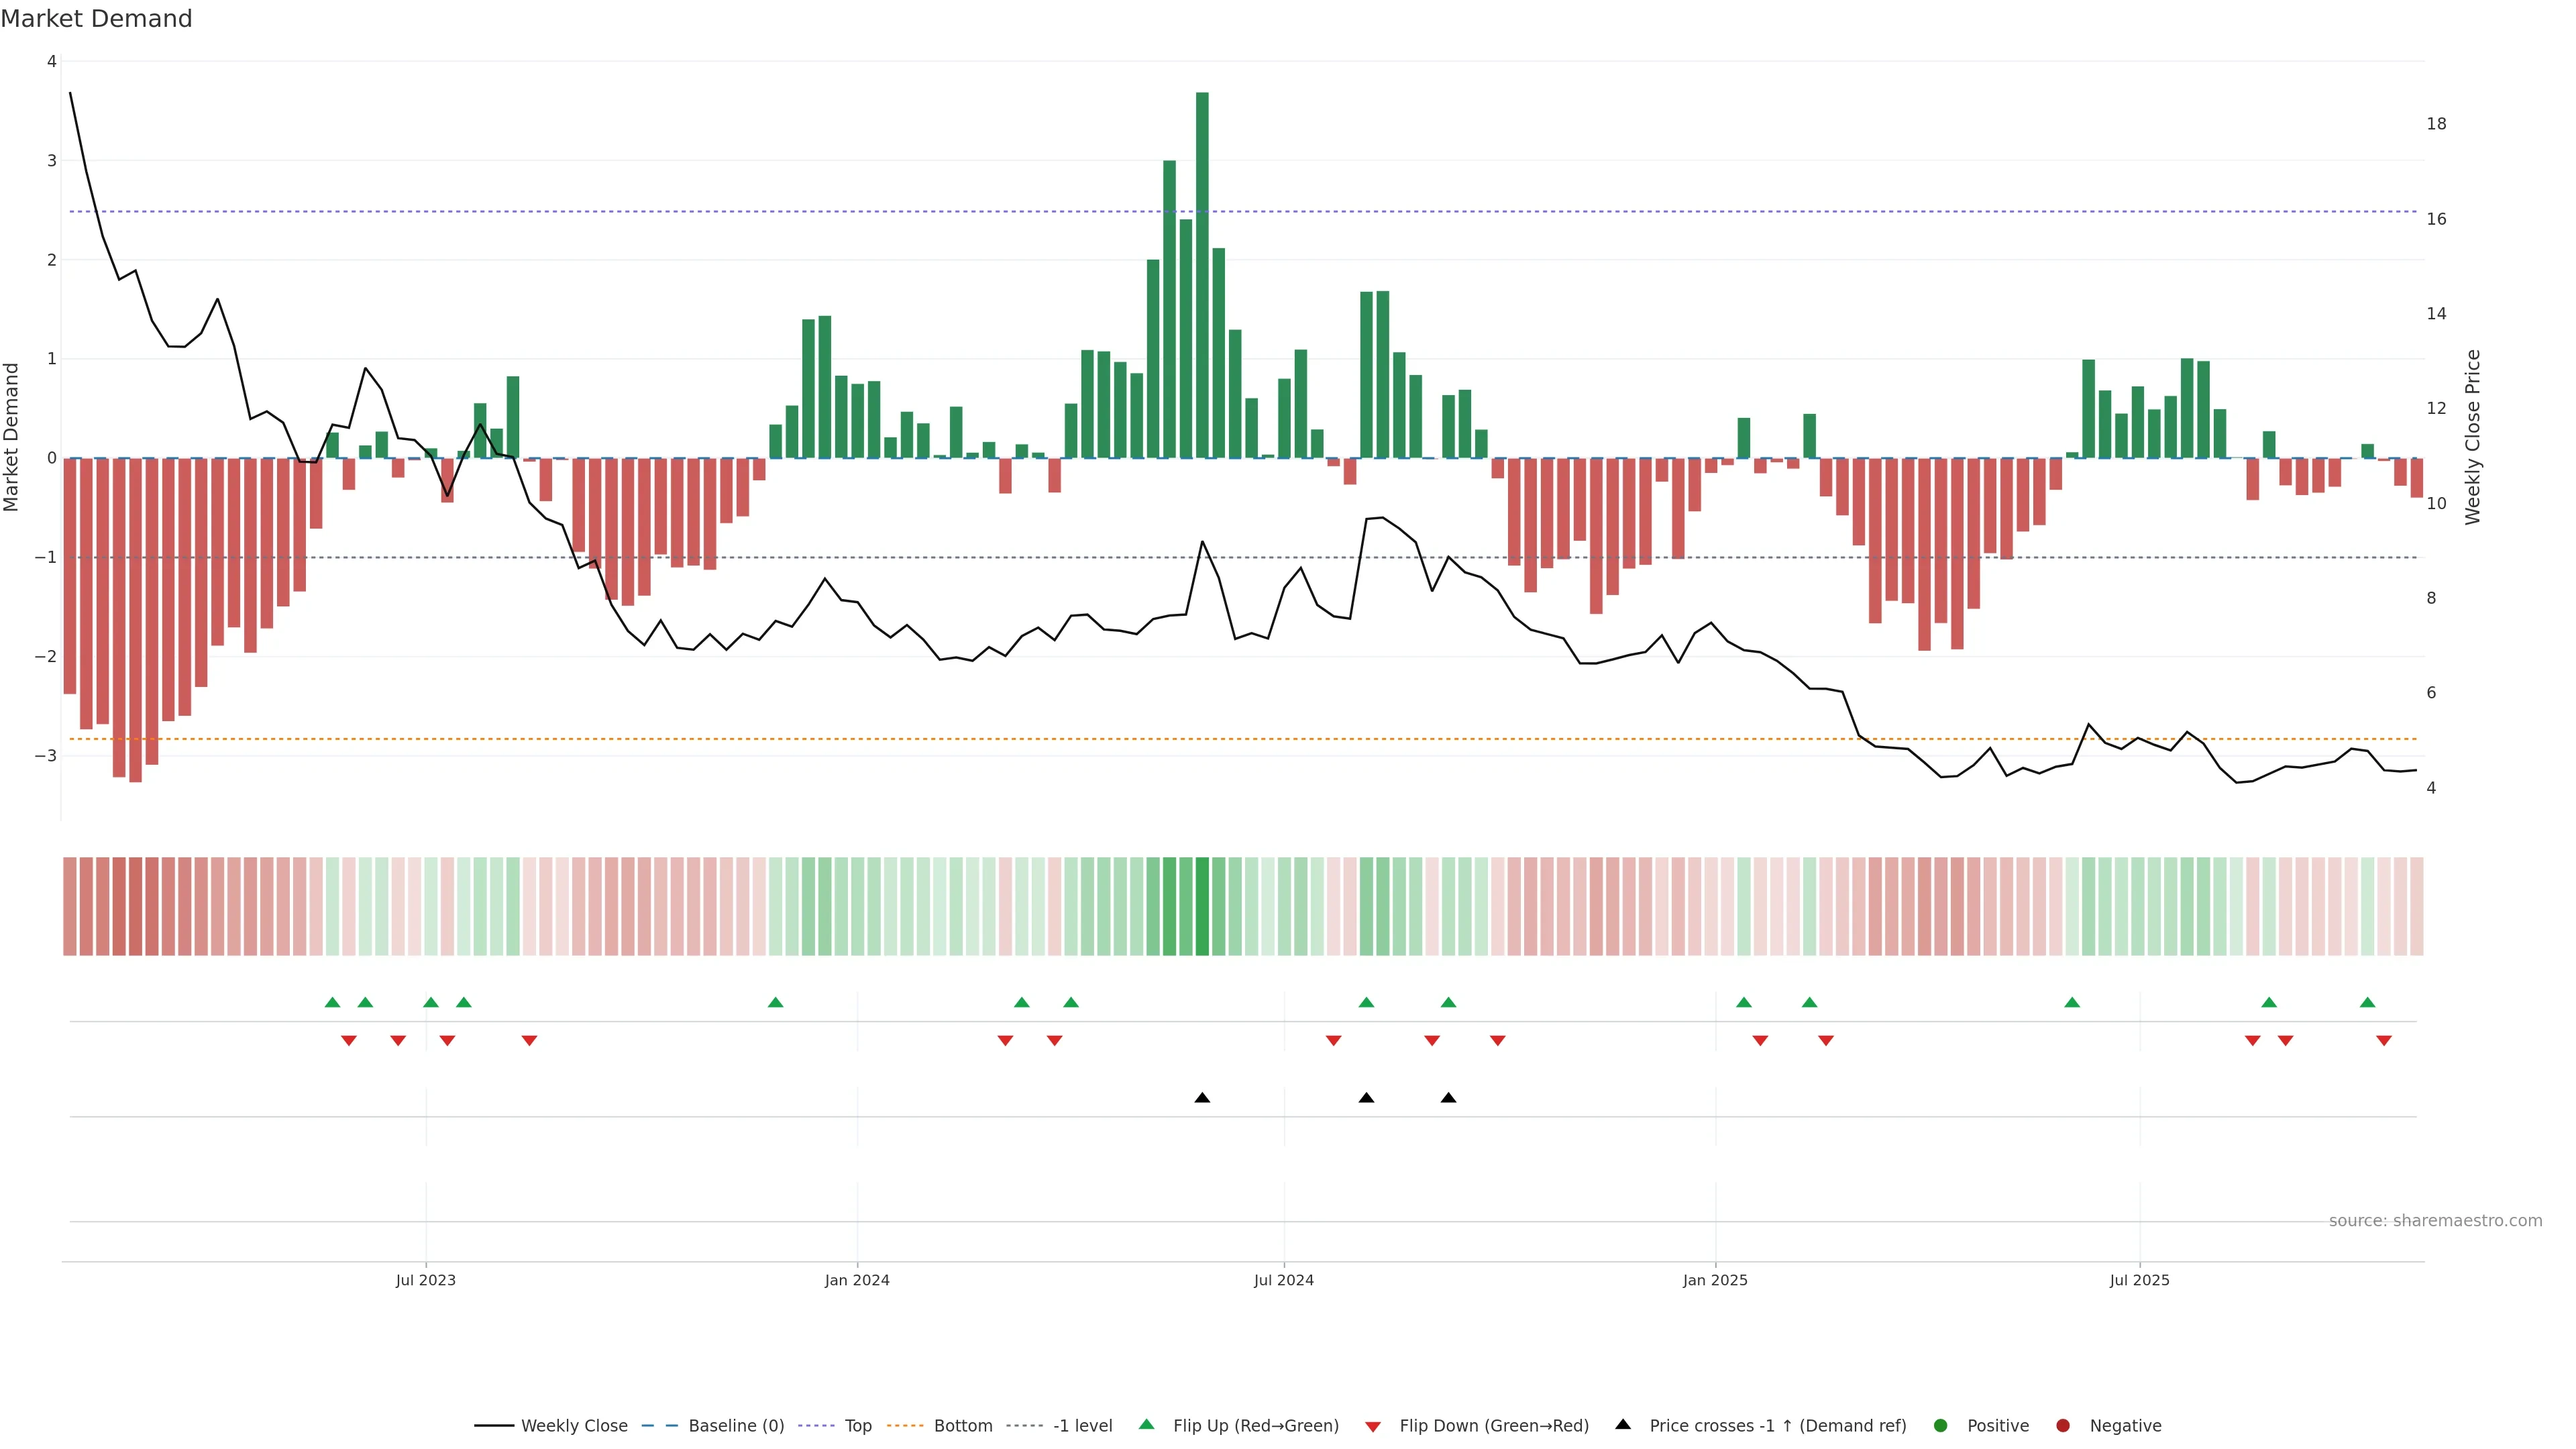Screen dimensions: 2576x1449
Task: Click the last red flip-down triangle marker
Action: tap(2384, 1041)
